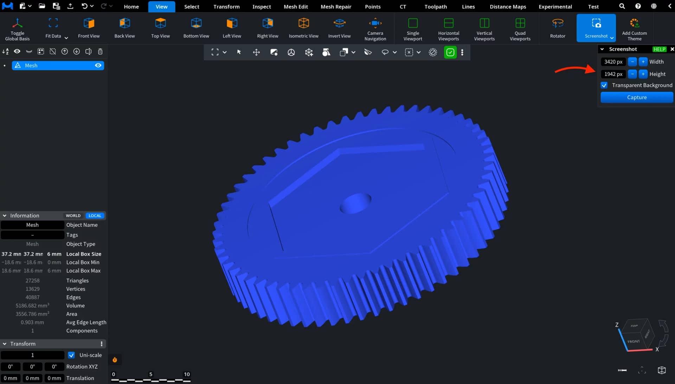Image resolution: width=675 pixels, height=384 pixels.
Task: Open Camera Navigation settings
Action: (375, 29)
